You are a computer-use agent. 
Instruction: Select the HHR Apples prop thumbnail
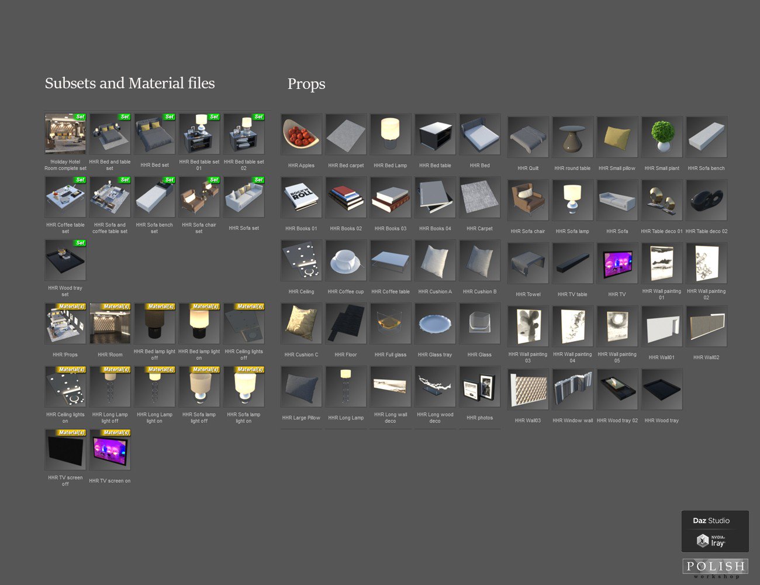pyautogui.click(x=302, y=135)
